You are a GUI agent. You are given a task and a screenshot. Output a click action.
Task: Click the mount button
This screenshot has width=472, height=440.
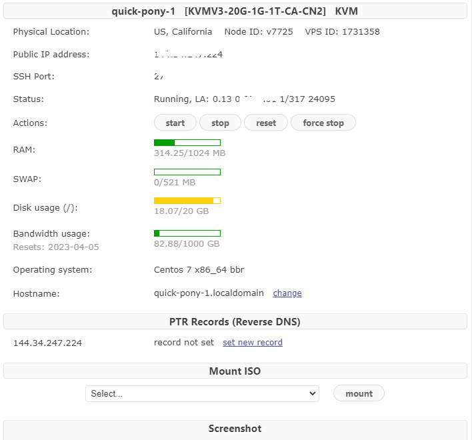359,393
